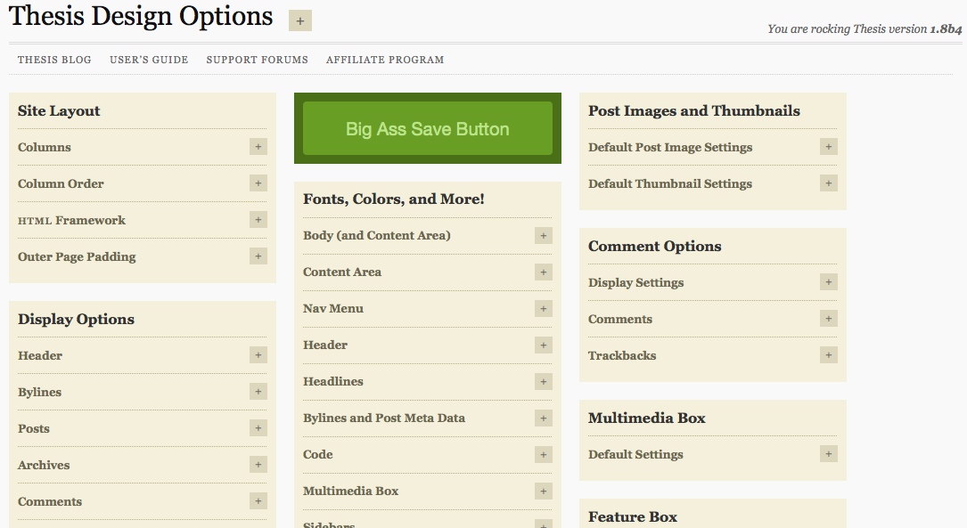The image size is (967, 528).
Task: Open the Thesis Blog menu link
Action: point(54,60)
